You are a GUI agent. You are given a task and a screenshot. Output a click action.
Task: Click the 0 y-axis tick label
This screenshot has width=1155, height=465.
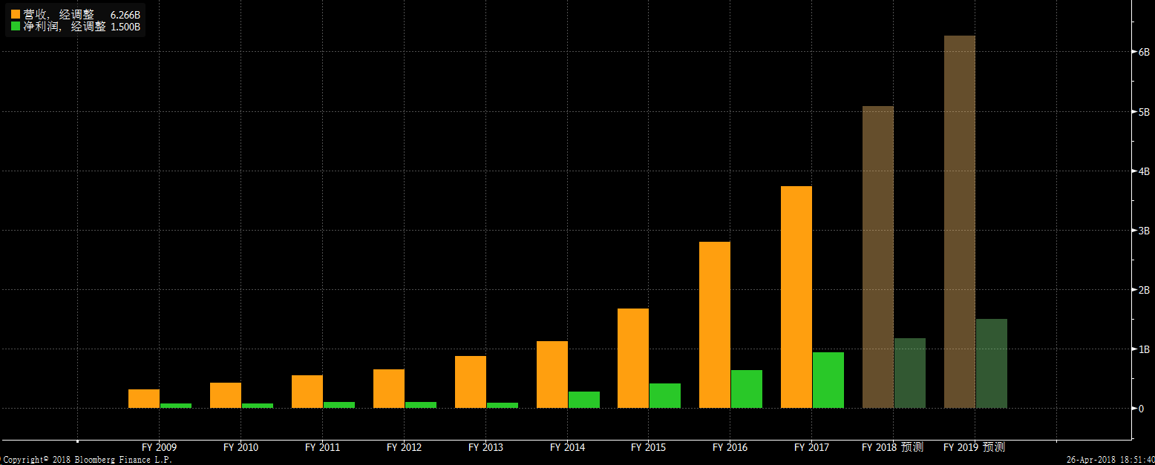(x=1141, y=409)
